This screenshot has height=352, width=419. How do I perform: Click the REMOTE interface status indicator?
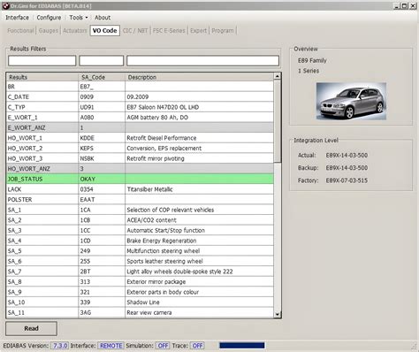(x=110, y=346)
